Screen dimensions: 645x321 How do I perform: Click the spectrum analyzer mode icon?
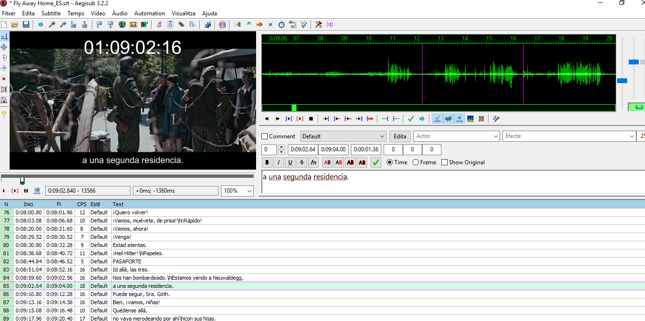coord(470,119)
